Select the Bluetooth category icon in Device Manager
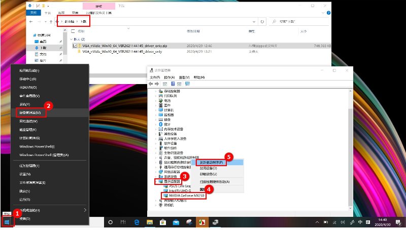 (160, 124)
